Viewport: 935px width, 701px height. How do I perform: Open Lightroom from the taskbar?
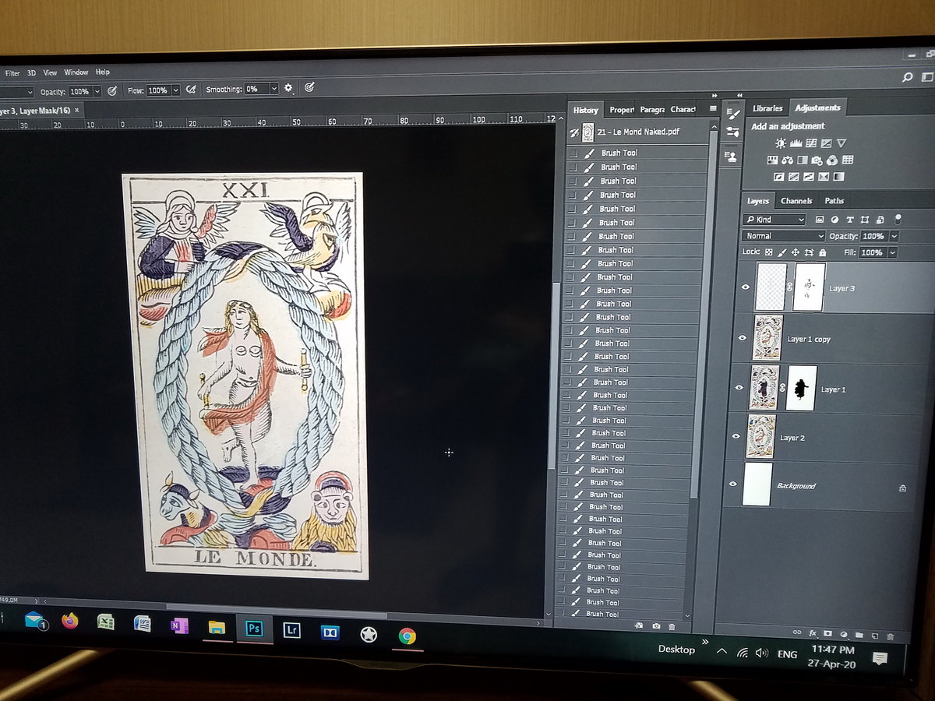pos(292,630)
